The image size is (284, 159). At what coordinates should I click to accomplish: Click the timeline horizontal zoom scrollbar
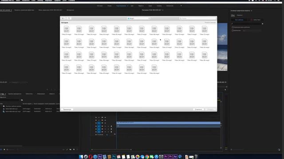click(x=112, y=149)
